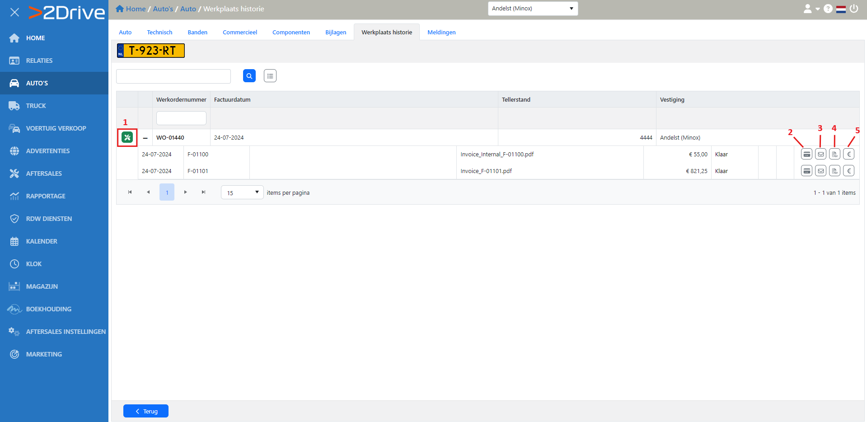Open the Meldingen tab
The height and width of the screenshot is (422, 867).
(441, 33)
